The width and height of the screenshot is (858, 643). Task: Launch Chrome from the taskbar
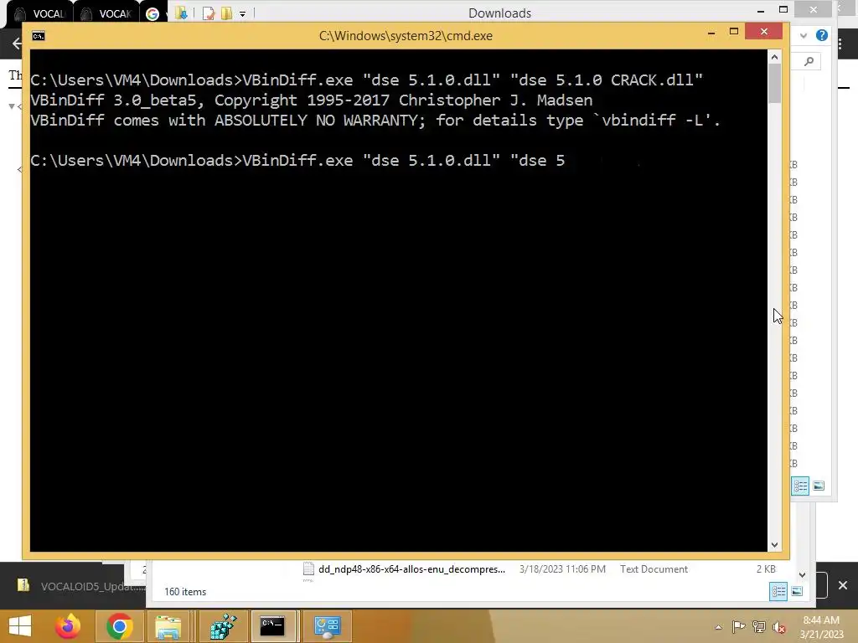[119, 626]
